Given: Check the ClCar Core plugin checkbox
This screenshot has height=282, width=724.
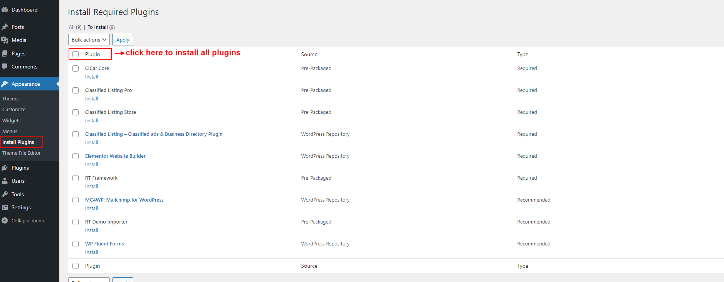Looking at the screenshot, I should (76, 68).
